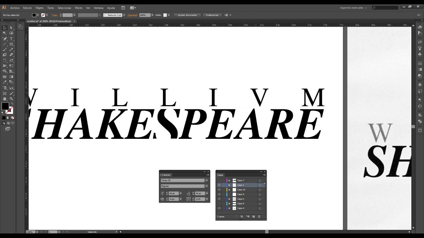The height and width of the screenshot is (238, 424).
Task: Set fill to none in toolbox
Action: (x=13, y=118)
